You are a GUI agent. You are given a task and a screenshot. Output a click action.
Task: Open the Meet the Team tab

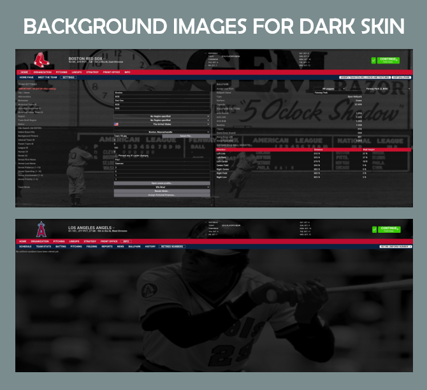point(47,78)
